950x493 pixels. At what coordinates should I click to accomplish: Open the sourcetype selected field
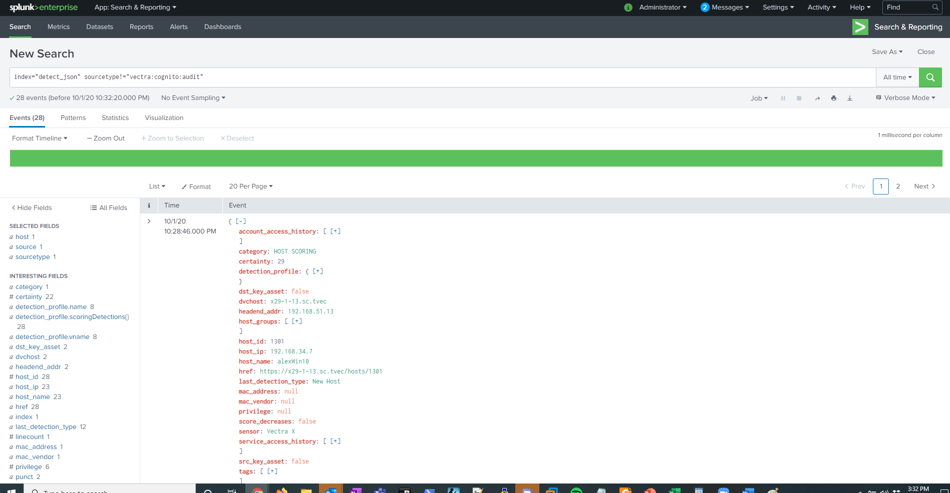click(x=33, y=257)
